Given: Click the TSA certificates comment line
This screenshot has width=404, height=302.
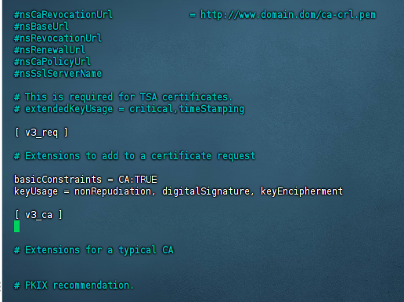Looking at the screenshot, I should [x=123, y=97].
